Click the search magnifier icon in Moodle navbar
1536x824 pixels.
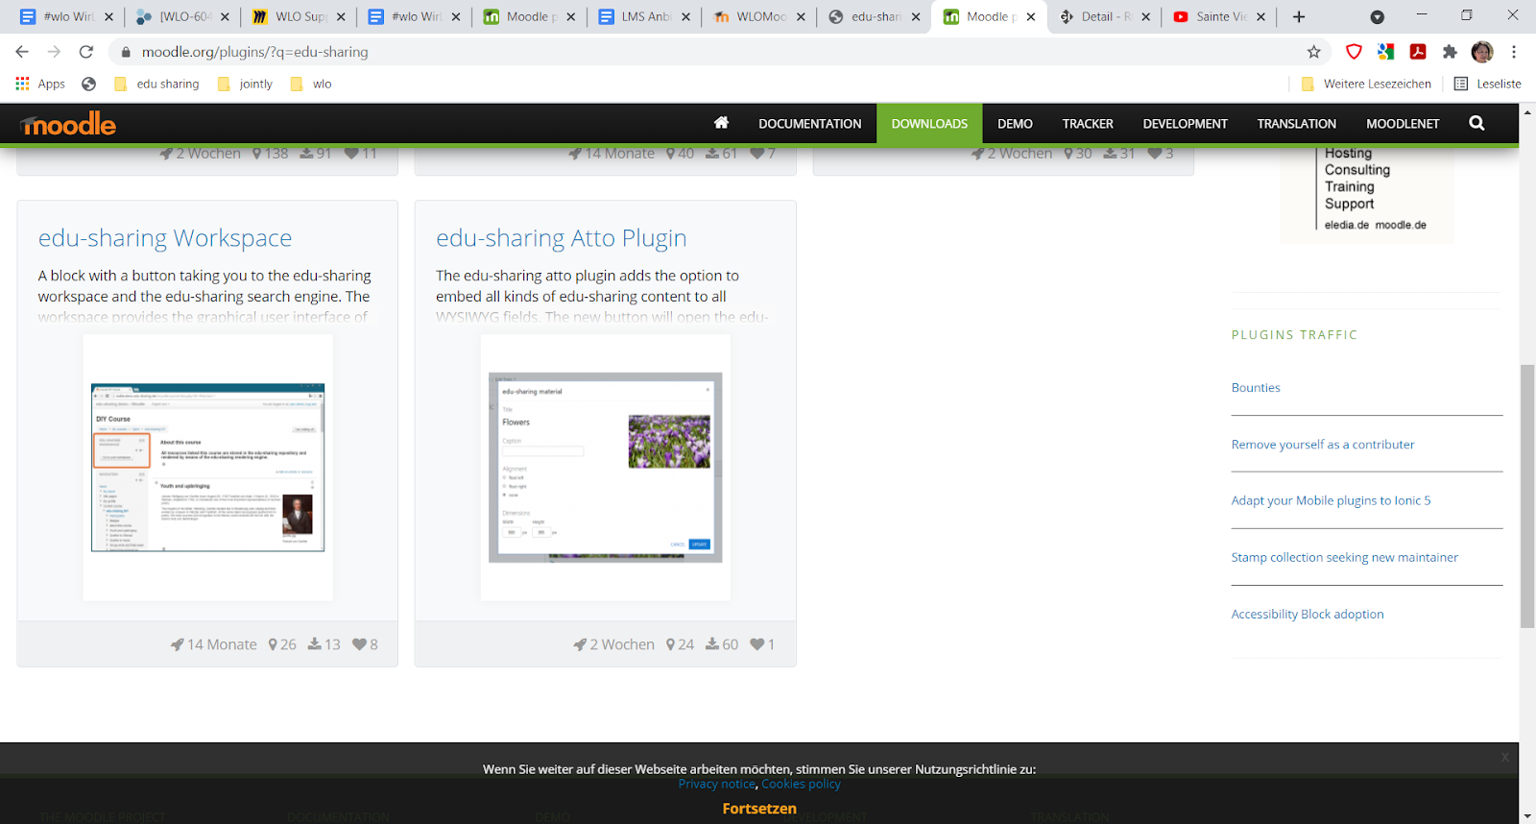pyautogui.click(x=1476, y=123)
